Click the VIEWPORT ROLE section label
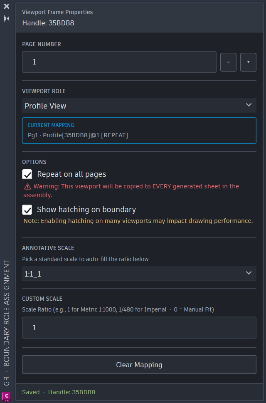The image size is (266, 403). (44, 91)
